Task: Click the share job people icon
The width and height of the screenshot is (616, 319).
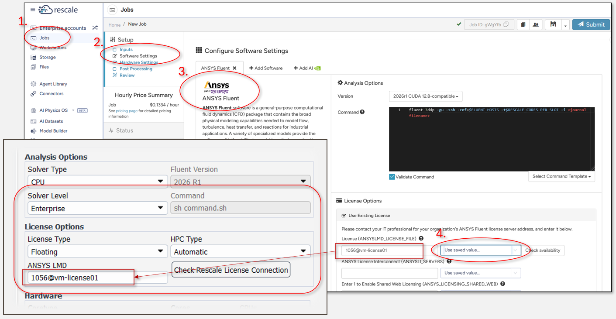Action: [536, 24]
